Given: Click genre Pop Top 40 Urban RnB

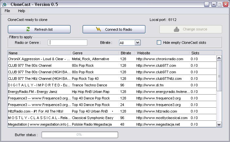Looking at the screenshot, I should pyautogui.click(x=90, y=111).
